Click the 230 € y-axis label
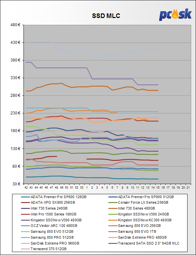Image resolution: width=196 pixels, height=255 pixels. [x=15, y=113]
